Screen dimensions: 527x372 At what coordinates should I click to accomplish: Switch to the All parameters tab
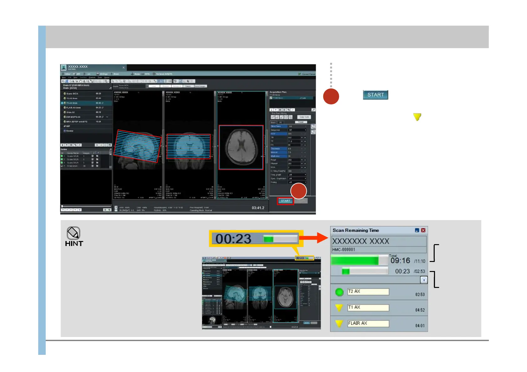(280, 123)
